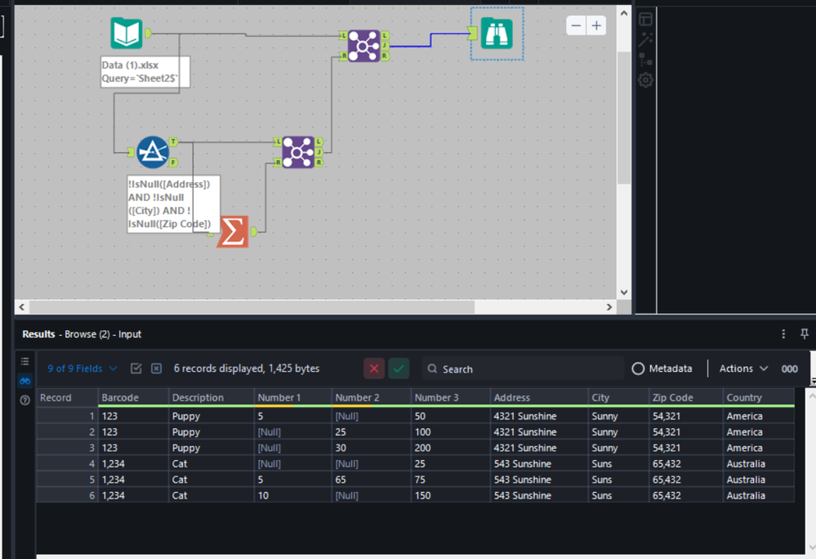Click canvas scroll left arrow
The width and height of the screenshot is (816, 559).
click(22, 307)
